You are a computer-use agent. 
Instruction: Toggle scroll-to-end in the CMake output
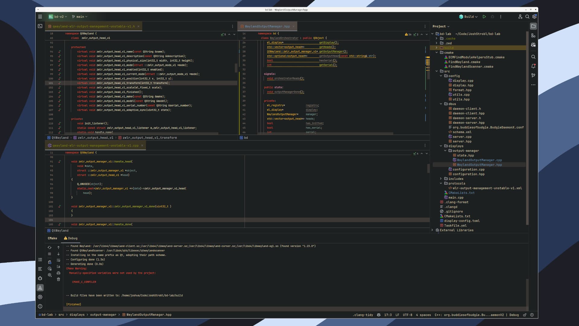click(x=59, y=267)
